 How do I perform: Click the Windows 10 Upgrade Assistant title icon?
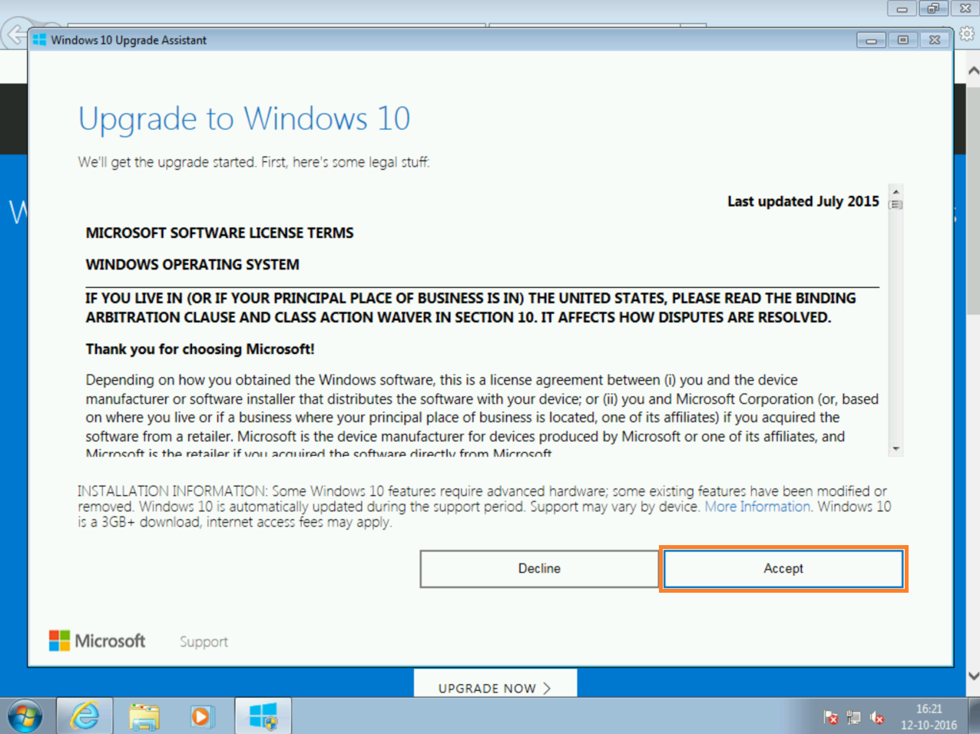39,40
